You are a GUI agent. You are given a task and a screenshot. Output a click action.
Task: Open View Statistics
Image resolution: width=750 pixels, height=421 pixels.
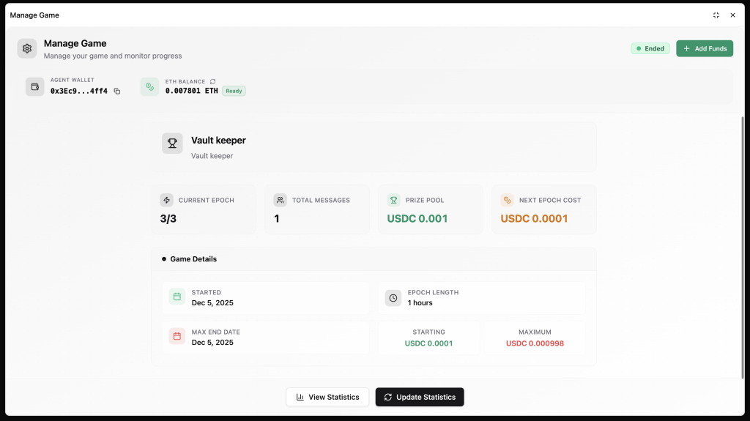327,397
